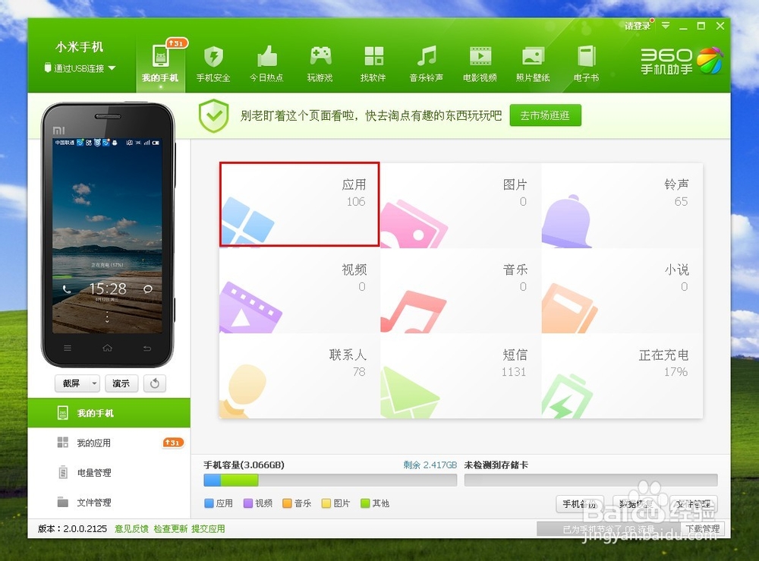Expand the 截屏 button dropdown arrow
Viewport: 759px width, 561px height.
pos(94,383)
